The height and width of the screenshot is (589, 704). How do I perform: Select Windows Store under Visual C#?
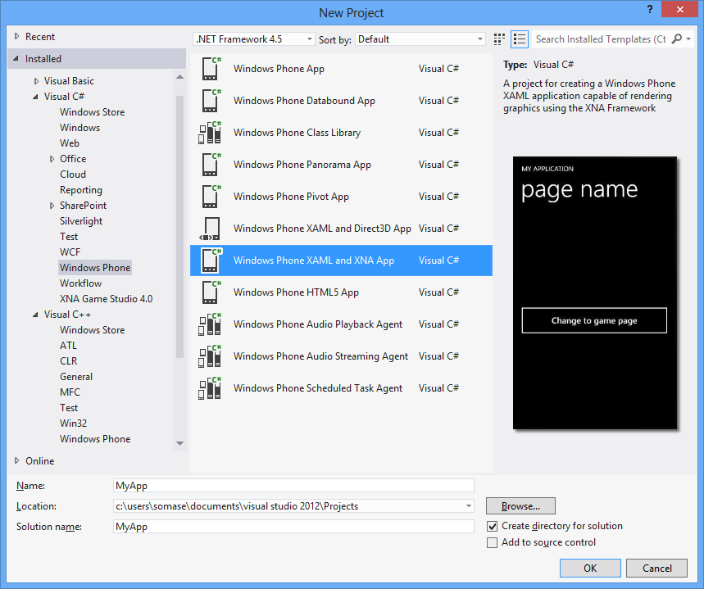(92, 112)
